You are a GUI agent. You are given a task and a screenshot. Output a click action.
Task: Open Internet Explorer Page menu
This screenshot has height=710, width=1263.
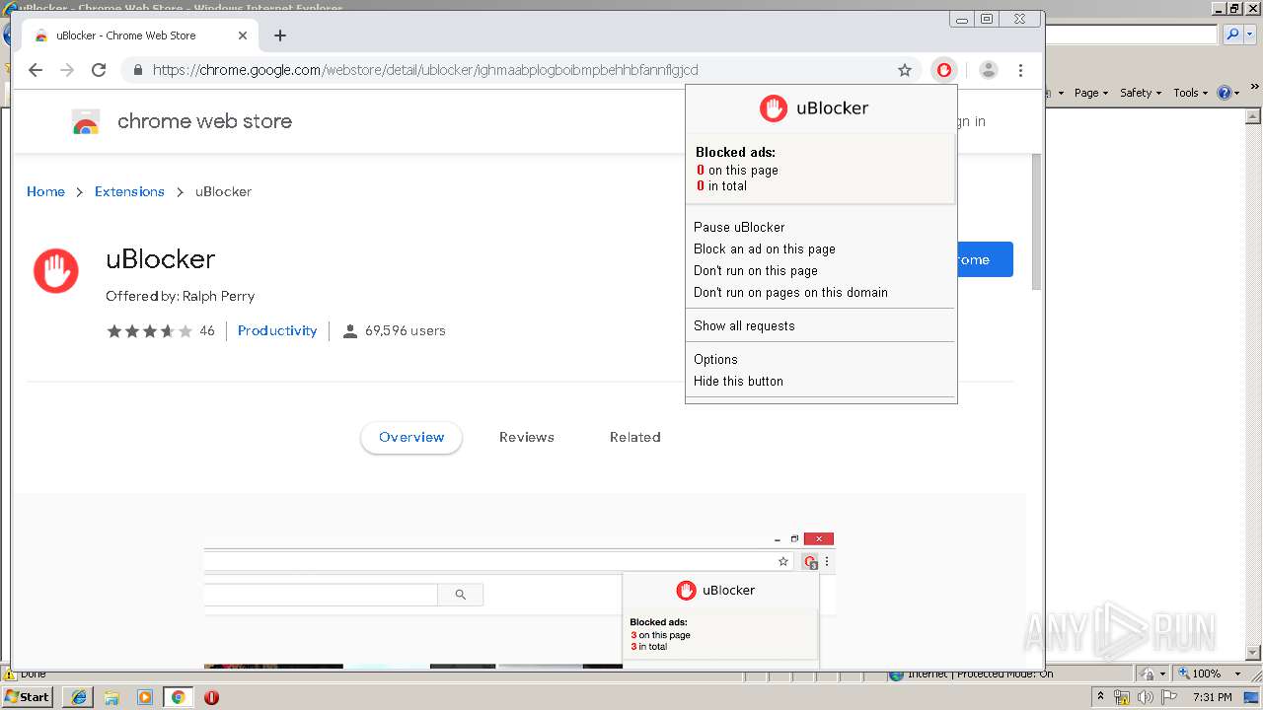[x=1091, y=93]
